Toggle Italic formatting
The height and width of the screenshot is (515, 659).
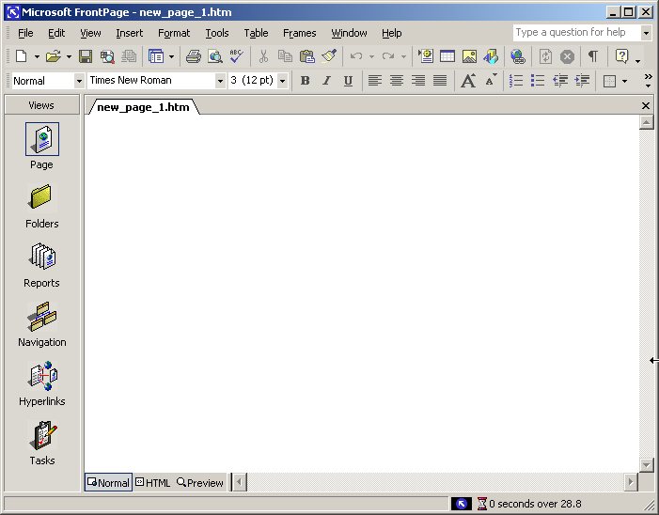326,80
